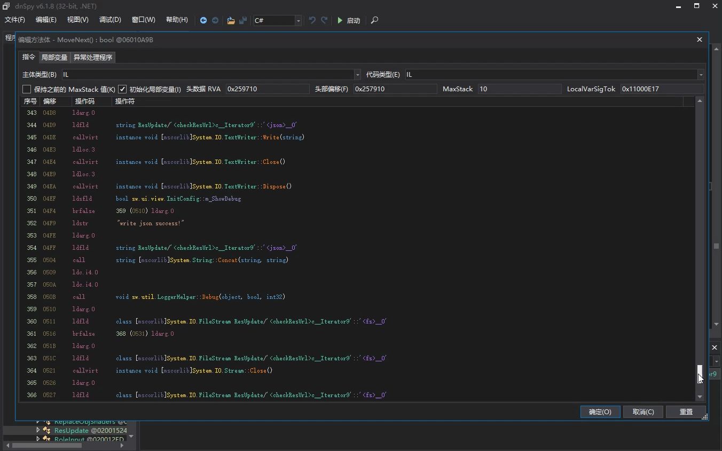Click the ResUpdate class icon in the tree

point(48,430)
